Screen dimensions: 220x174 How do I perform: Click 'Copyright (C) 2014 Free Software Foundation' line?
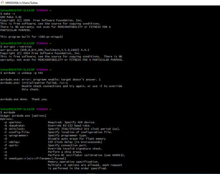(x=40, y=53)
